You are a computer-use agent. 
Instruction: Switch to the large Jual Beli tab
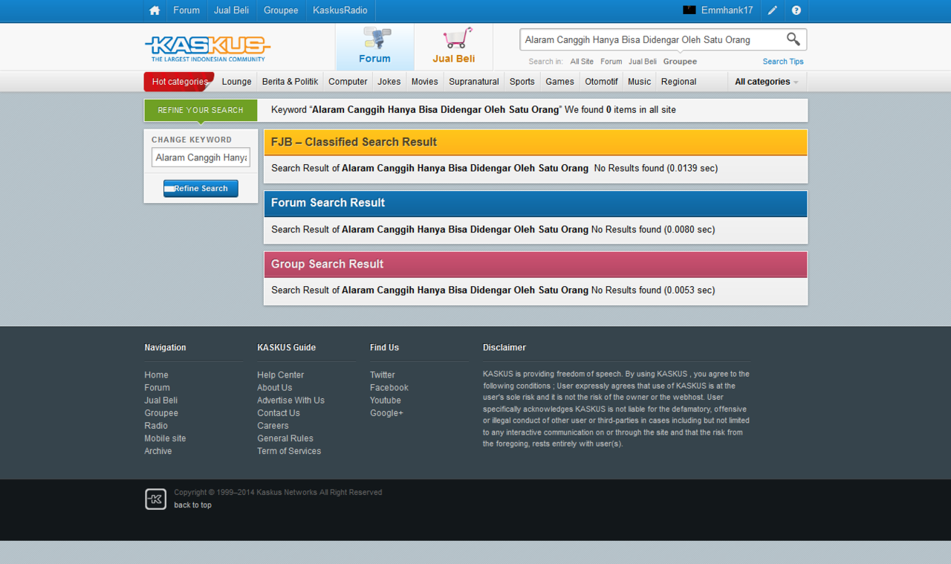454,47
